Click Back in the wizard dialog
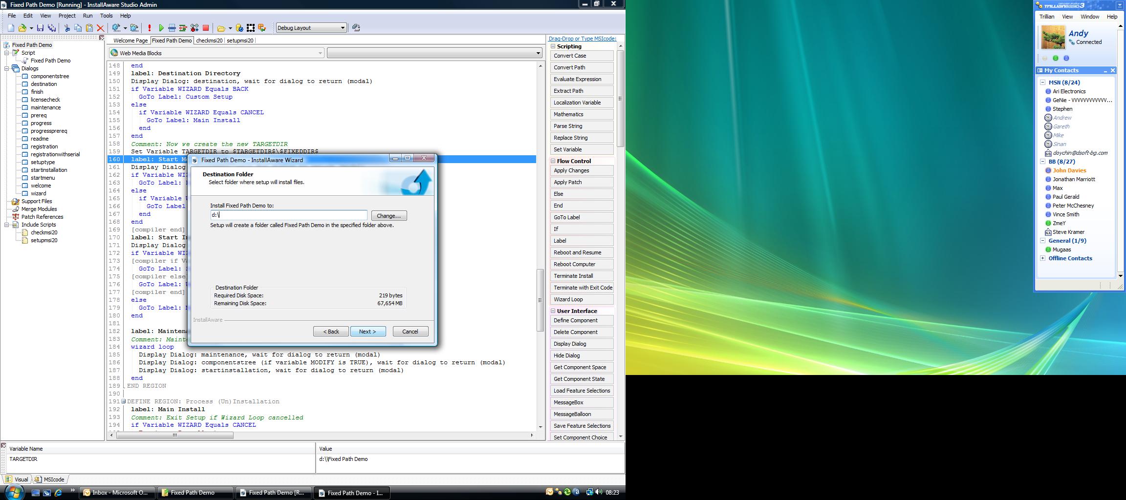This screenshot has width=1126, height=500. 331,332
